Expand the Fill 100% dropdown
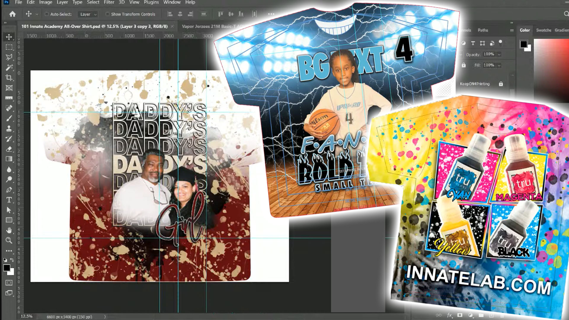The image size is (569, 320). click(499, 65)
